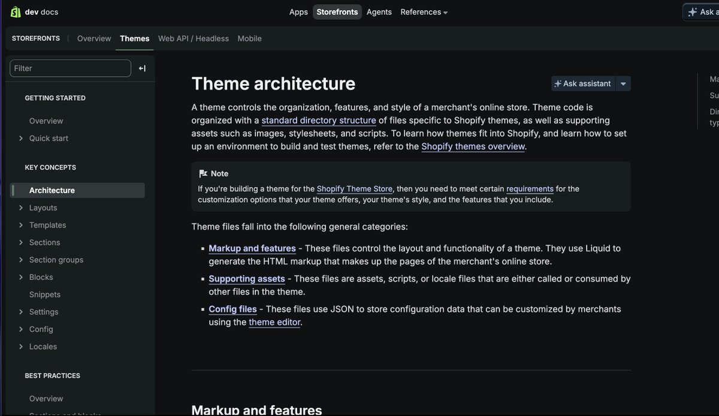Screen dimensions: 719x416
Task: Open Overview under Best Practices
Action: (x=46, y=399)
